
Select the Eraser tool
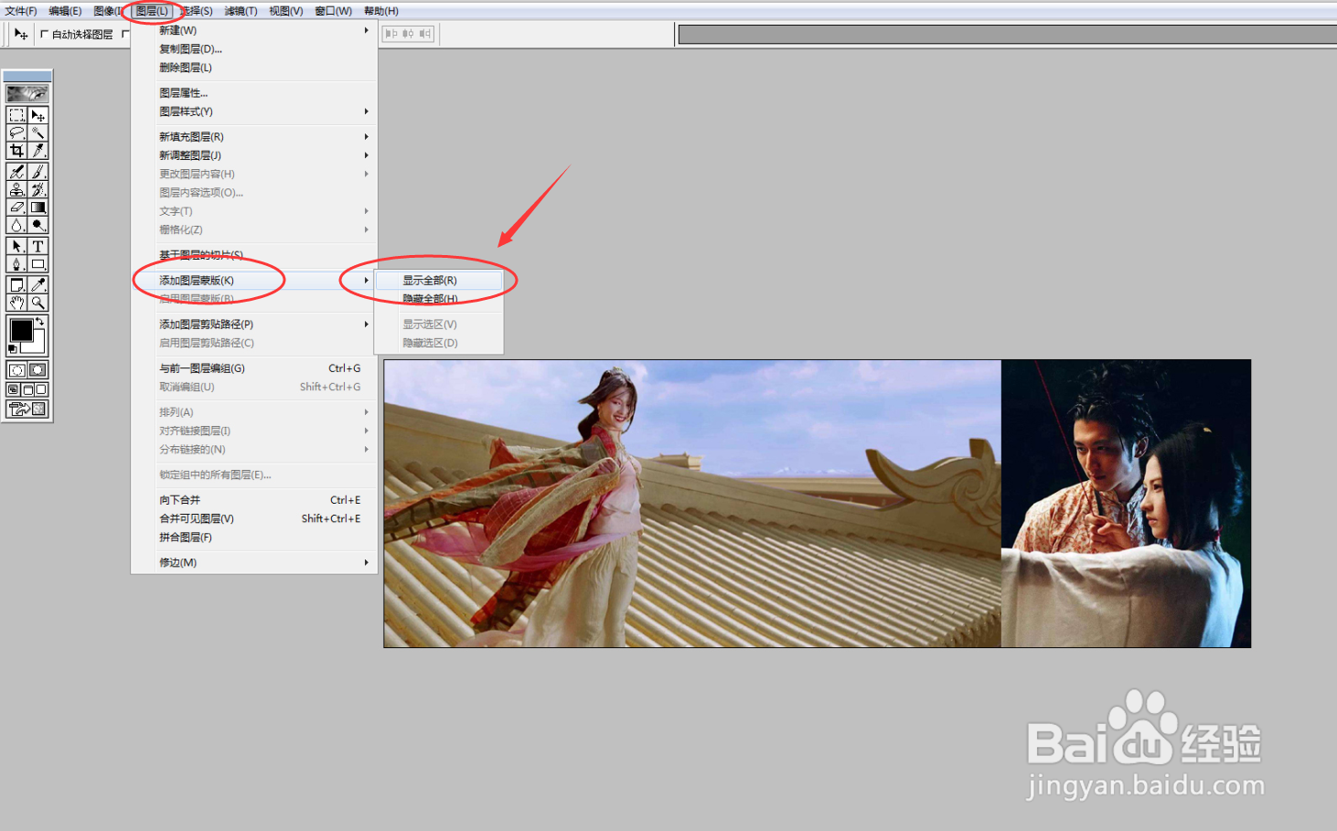16,207
